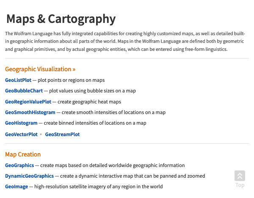Click the intro paragraph about Wolfram Language

pos(125,42)
